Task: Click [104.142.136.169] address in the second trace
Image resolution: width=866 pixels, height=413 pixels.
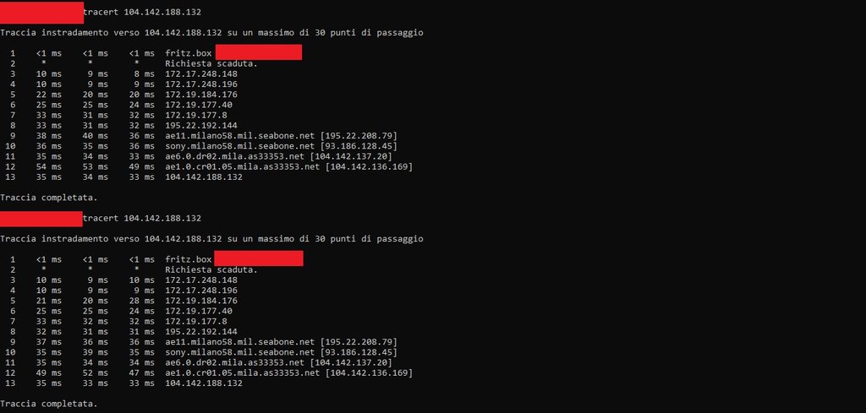Action: [370, 372]
